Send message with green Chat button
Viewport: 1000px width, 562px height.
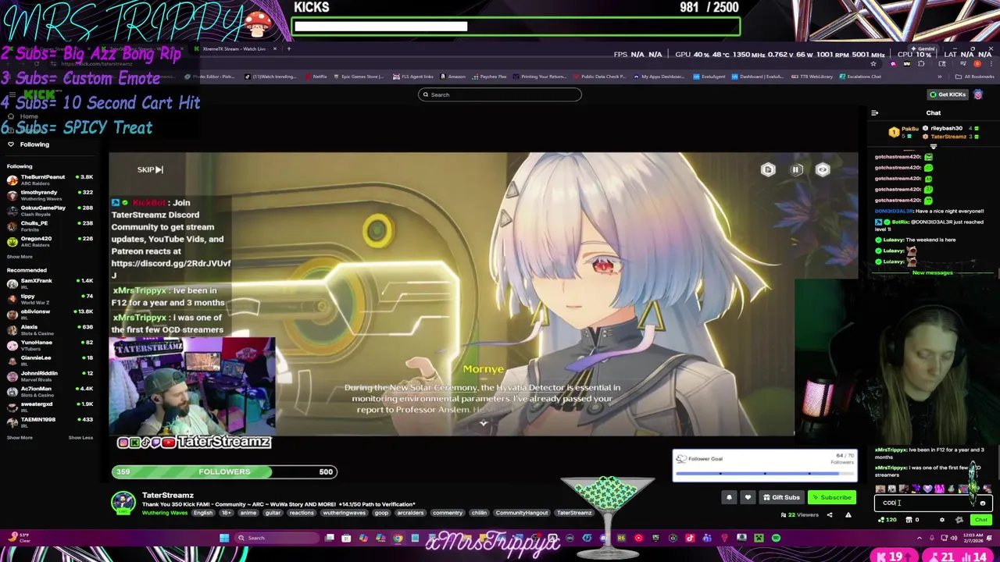tap(981, 520)
